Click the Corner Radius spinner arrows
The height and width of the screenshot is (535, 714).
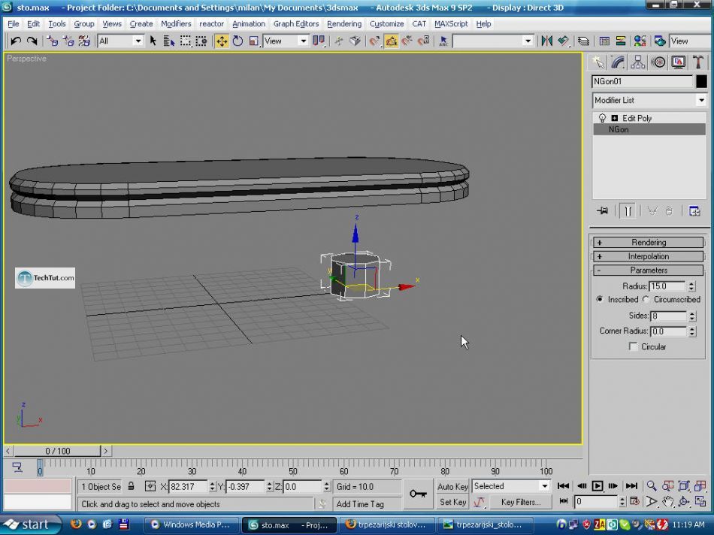tap(692, 331)
